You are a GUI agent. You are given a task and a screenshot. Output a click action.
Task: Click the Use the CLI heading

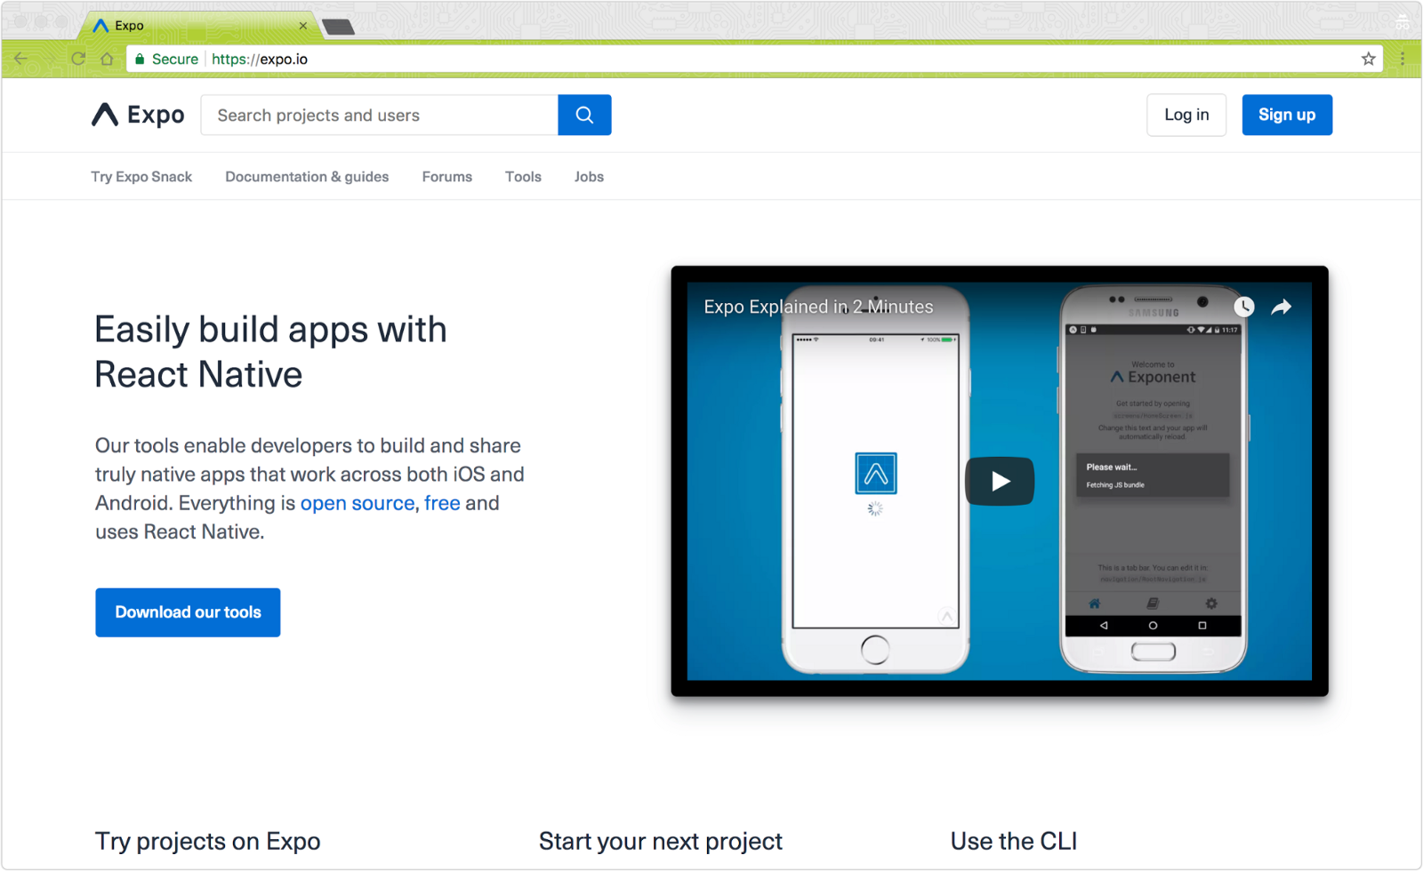[1014, 841]
